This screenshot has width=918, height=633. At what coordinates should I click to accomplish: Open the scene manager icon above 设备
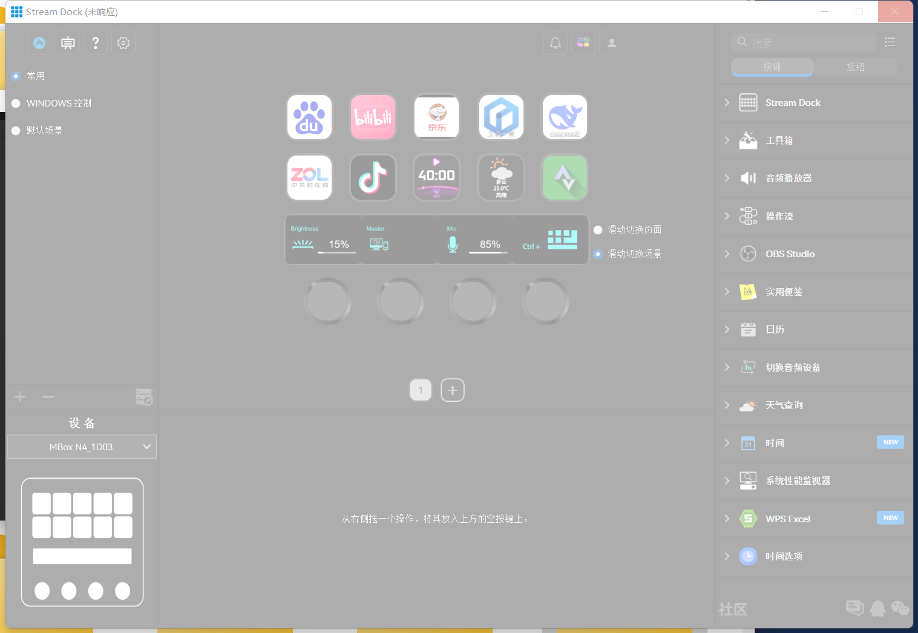pos(144,397)
